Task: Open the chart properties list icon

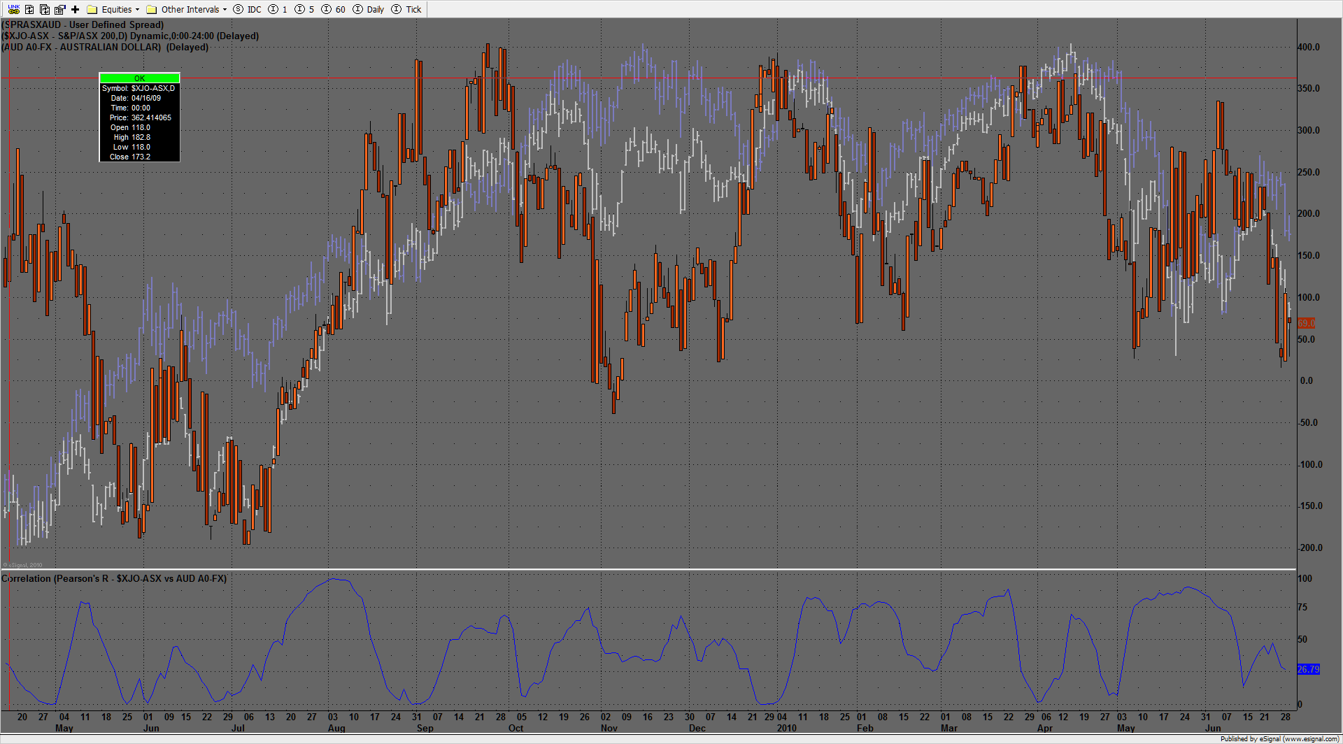Action: tap(60, 9)
